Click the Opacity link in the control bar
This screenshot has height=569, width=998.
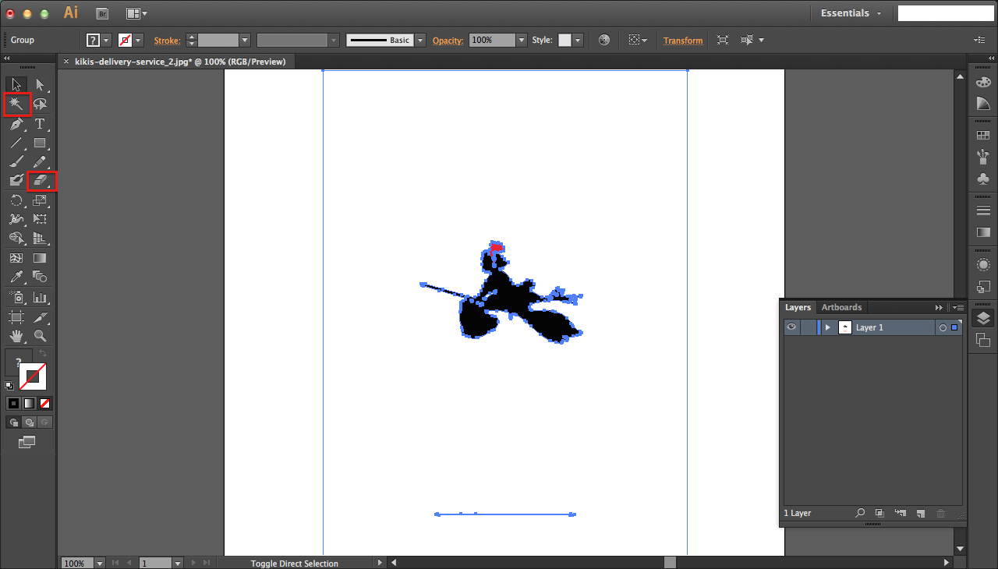[448, 40]
